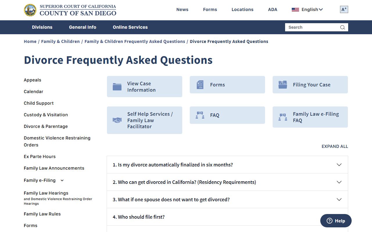Expand question 3 chevron about unwilling spouse
The image size is (372, 232).
339,200
